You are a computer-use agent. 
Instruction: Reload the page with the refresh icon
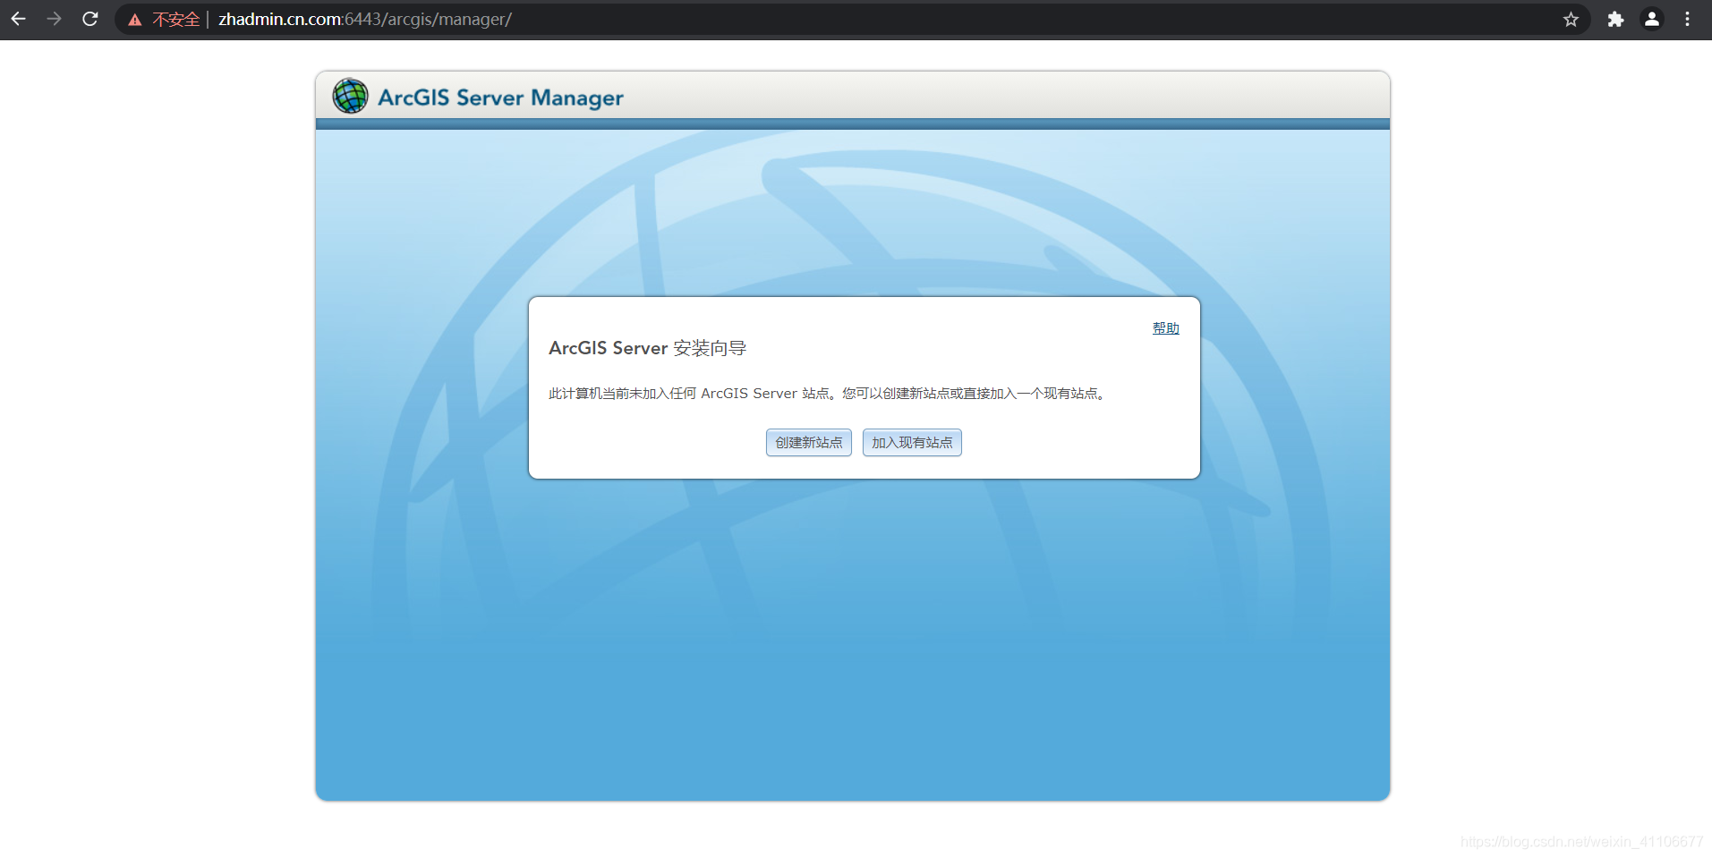90,19
